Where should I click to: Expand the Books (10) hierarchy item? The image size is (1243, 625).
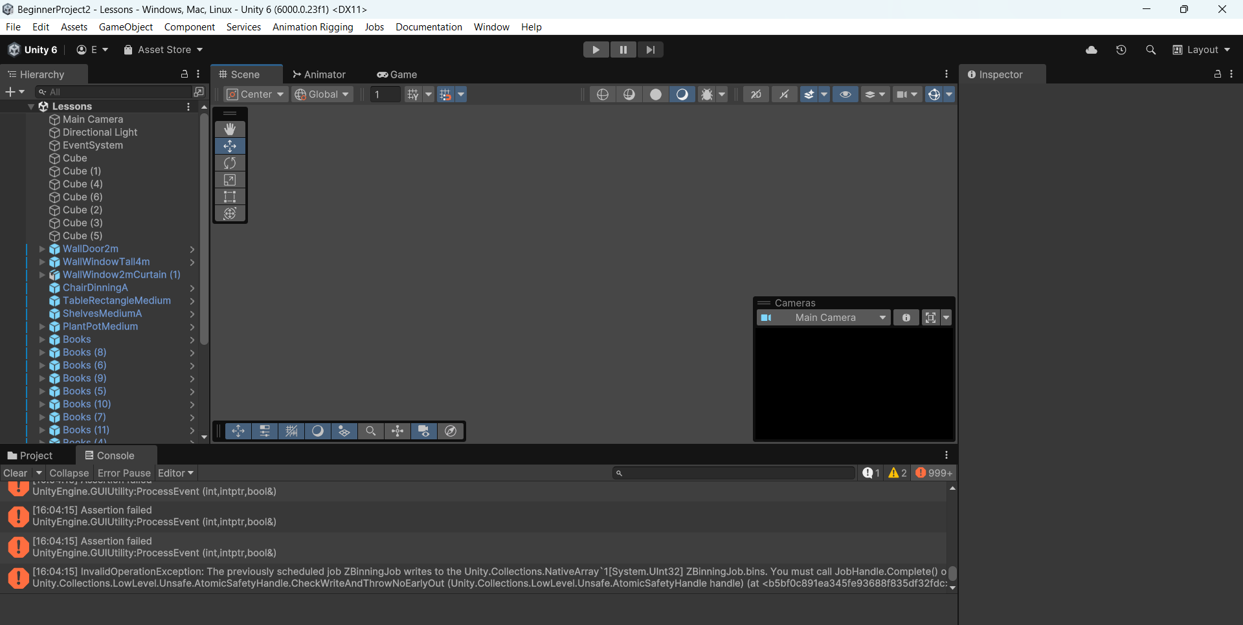pos(42,404)
